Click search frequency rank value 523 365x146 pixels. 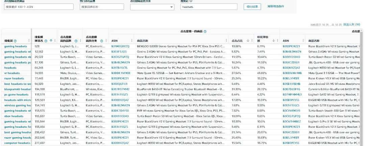click(x=37, y=46)
